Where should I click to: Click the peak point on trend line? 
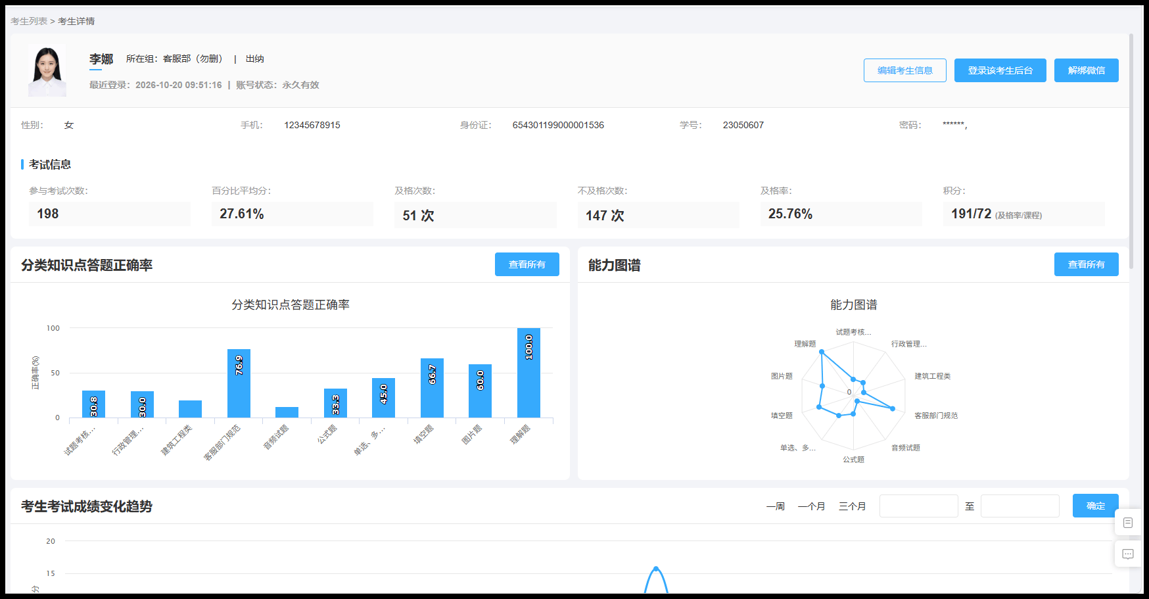tap(655, 569)
